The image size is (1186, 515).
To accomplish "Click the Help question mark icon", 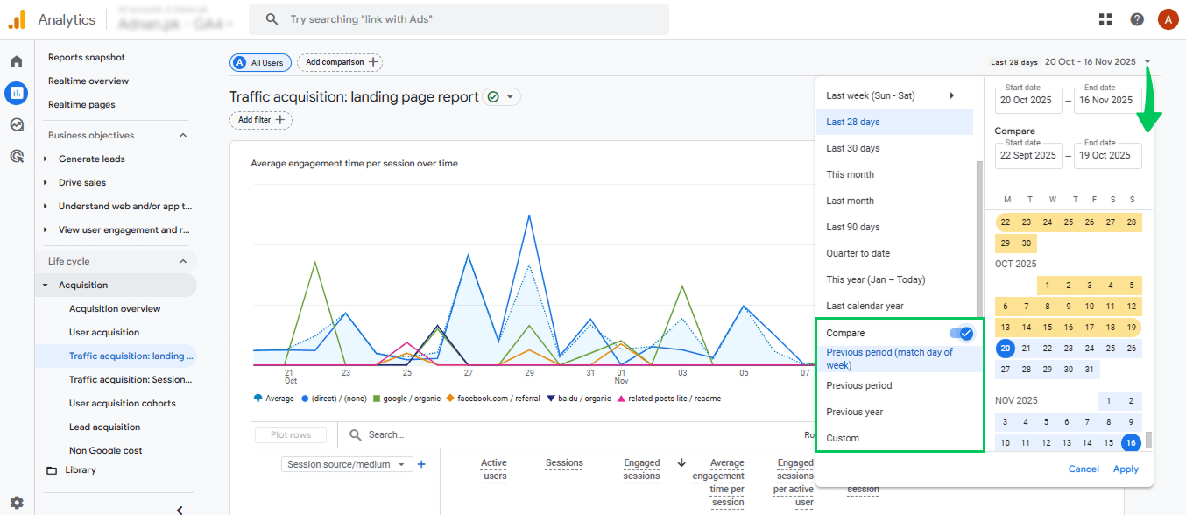I will point(1137,19).
